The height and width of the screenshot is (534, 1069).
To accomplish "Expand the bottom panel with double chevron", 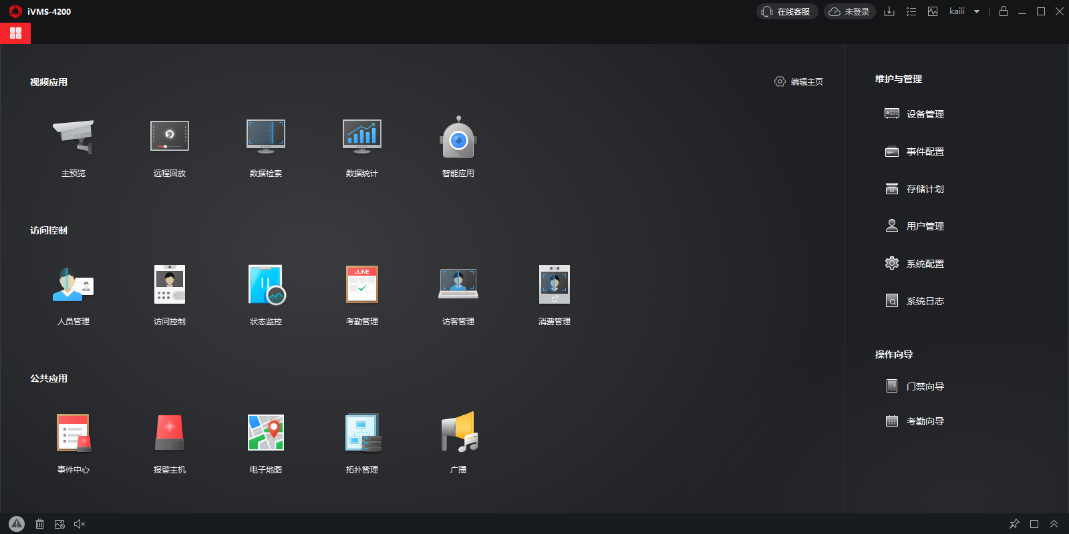I will tap(1054, 524).
